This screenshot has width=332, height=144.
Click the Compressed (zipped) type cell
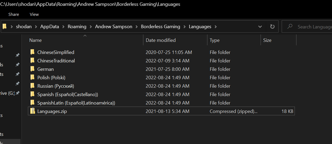pyautogui.click(x=233, y=111)
